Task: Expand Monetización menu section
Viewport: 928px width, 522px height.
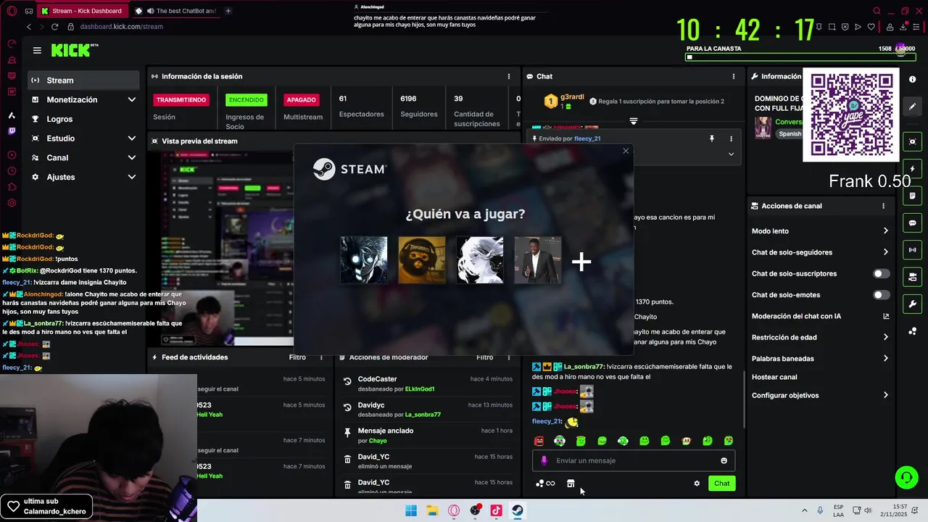Action: pos(84,99)
